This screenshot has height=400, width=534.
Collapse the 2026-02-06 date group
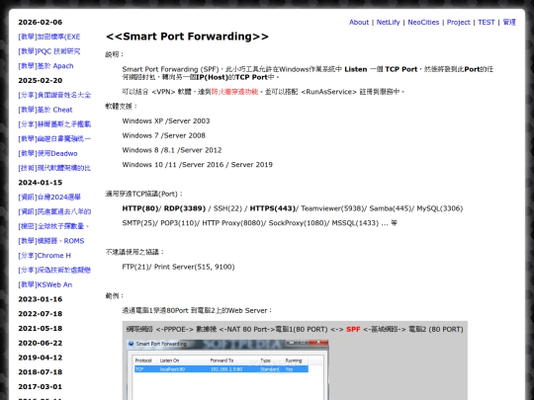[x=41, y=22]
